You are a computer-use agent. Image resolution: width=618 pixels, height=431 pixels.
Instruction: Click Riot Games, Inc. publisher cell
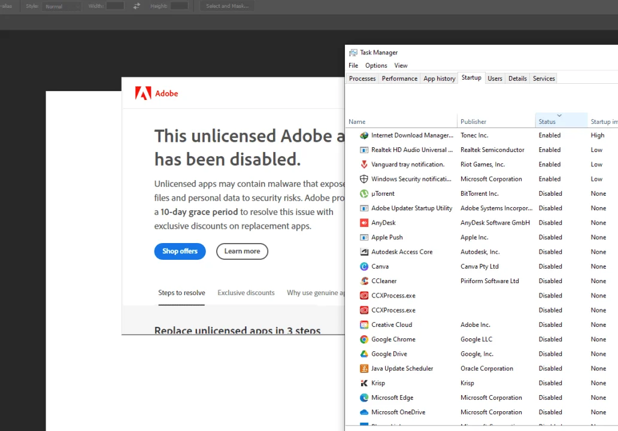[x=483, y=164]
